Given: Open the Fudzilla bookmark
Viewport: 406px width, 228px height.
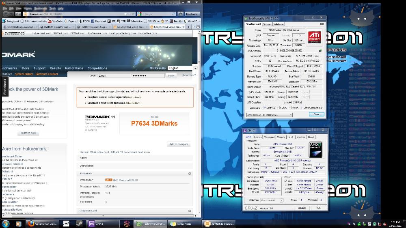Looking at the screenshot, I should tap(176, 21).
